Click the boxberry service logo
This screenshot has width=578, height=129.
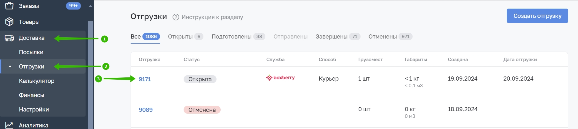coord(280,78)
